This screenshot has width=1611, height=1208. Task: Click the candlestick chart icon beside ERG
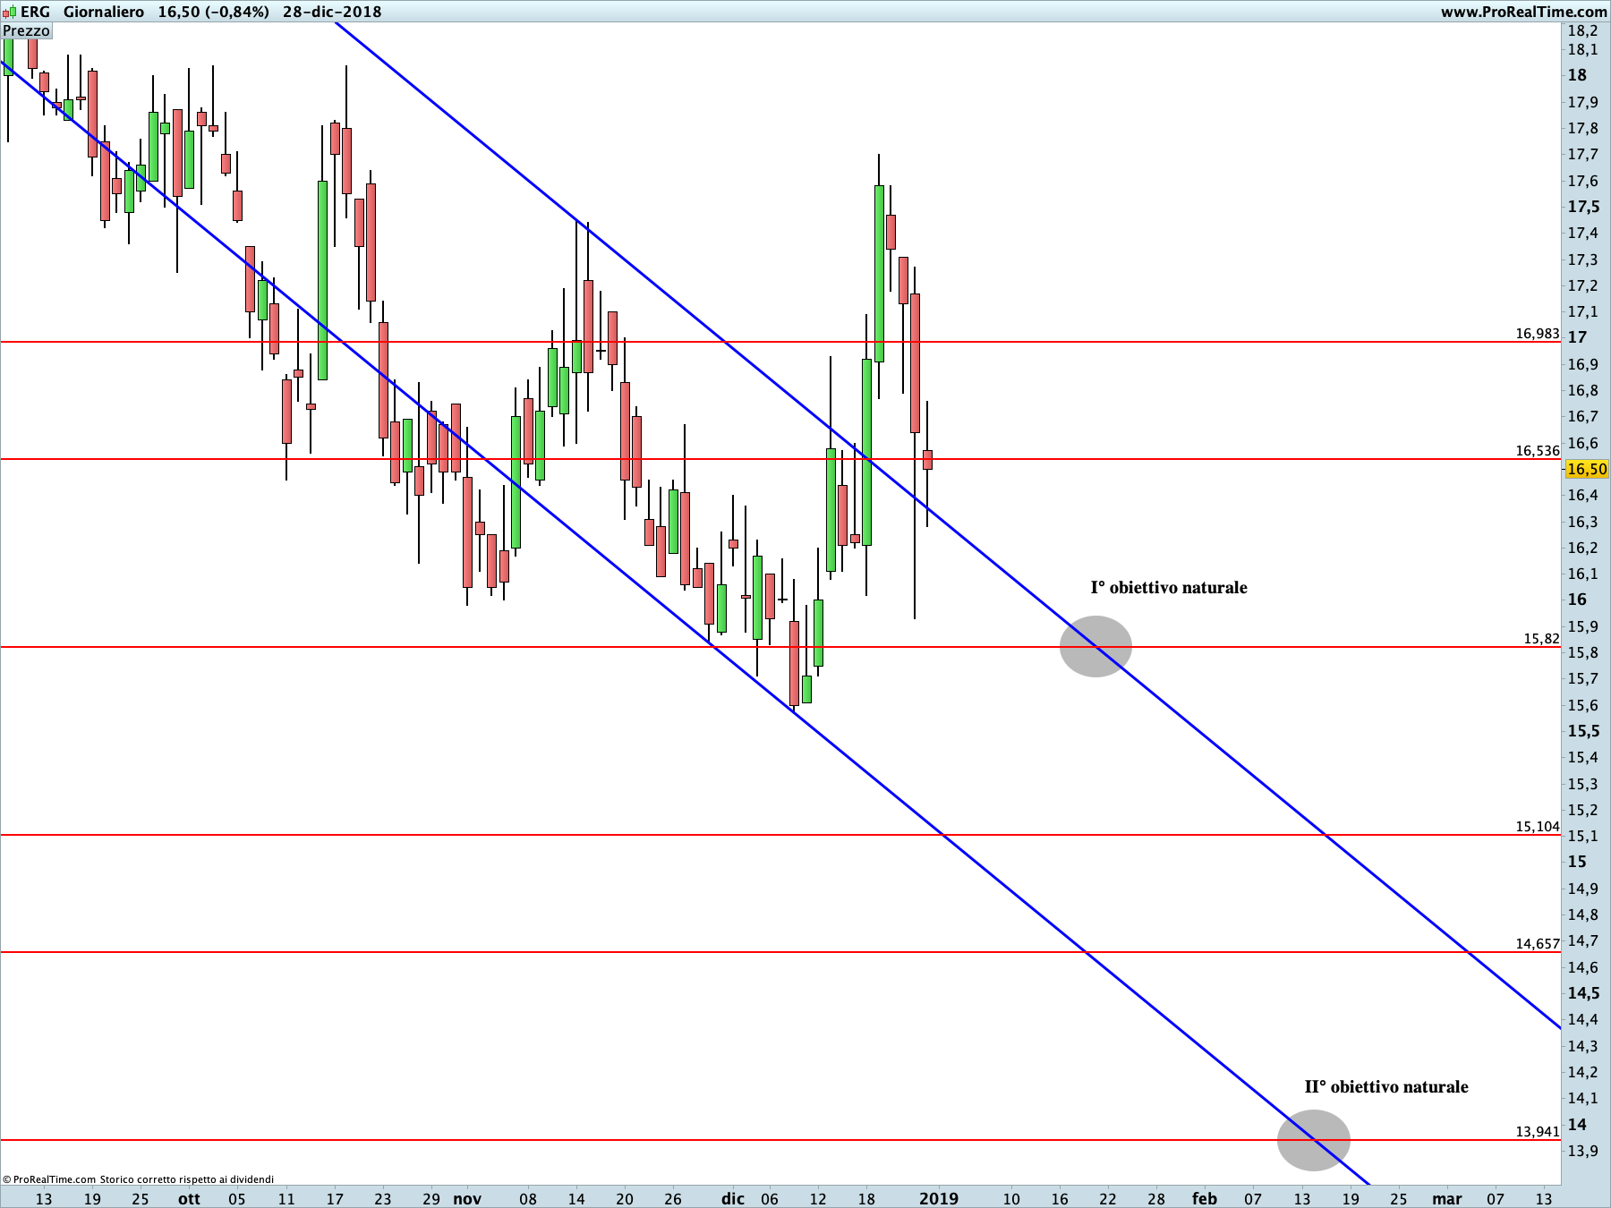coord(9,12)
